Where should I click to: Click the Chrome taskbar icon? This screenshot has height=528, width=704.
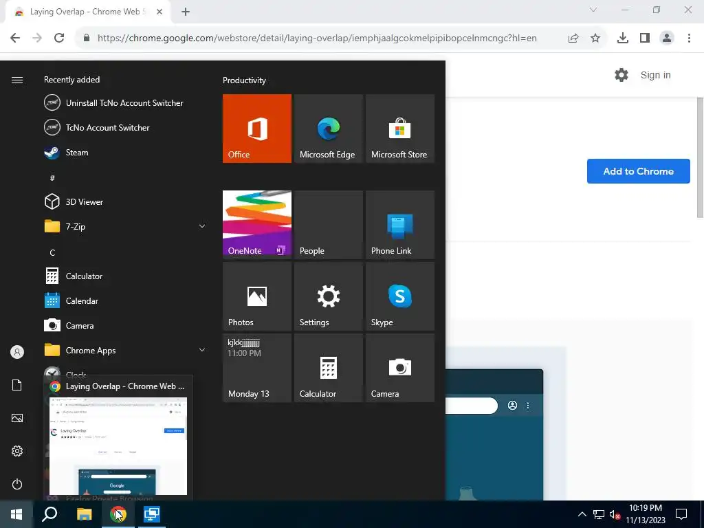(118, 514)
